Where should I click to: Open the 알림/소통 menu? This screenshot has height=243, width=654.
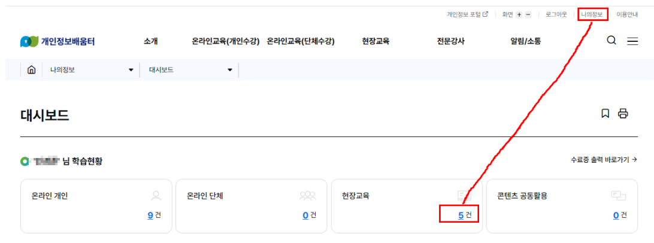coord(525,41)
